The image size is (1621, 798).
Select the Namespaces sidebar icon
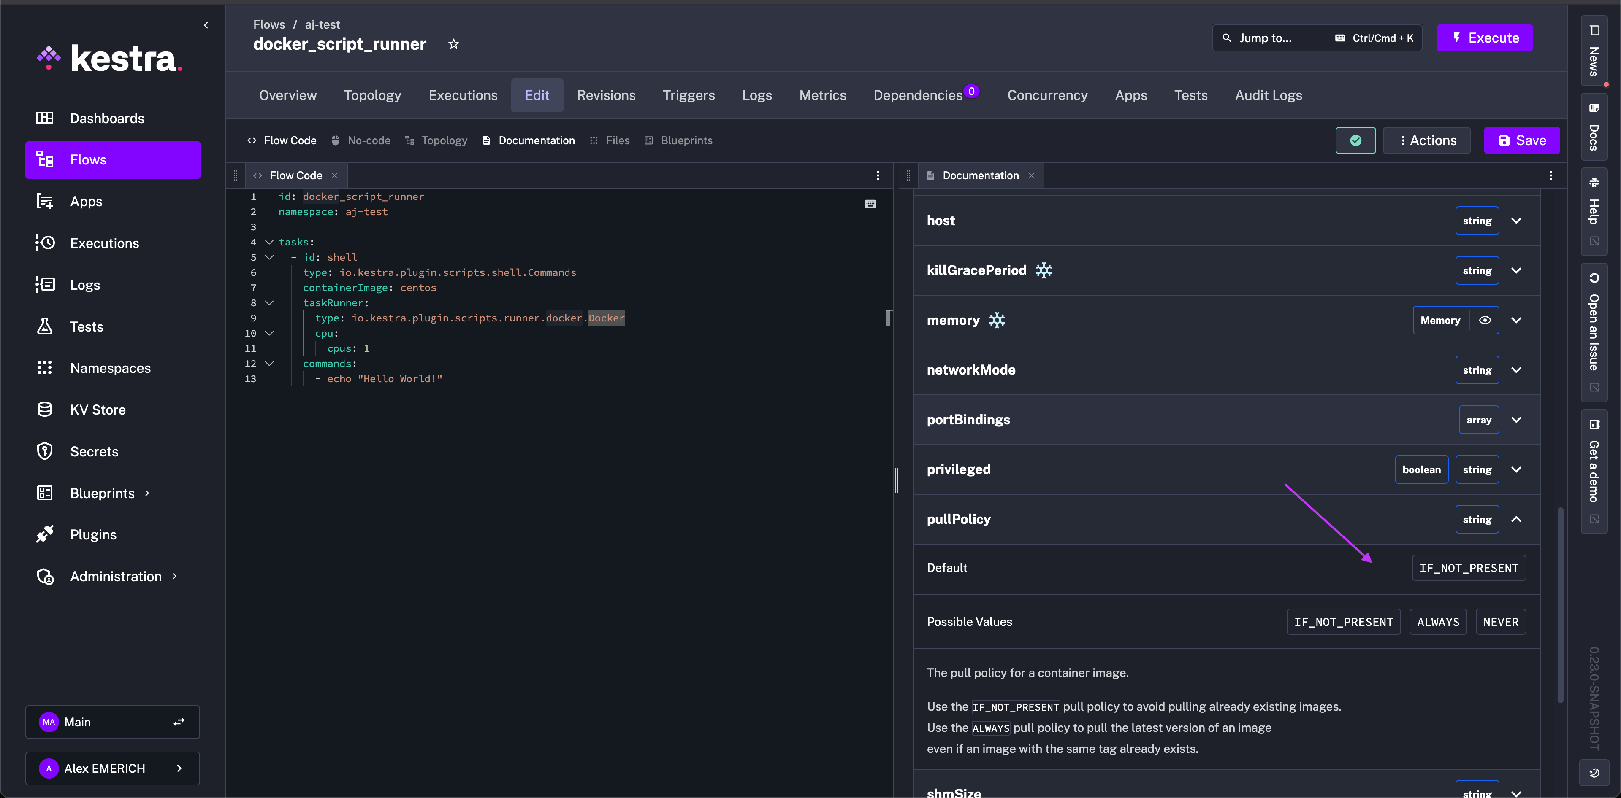45,368
